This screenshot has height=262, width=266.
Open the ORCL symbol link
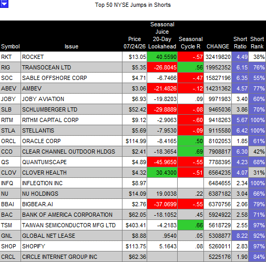coord(8,141)
